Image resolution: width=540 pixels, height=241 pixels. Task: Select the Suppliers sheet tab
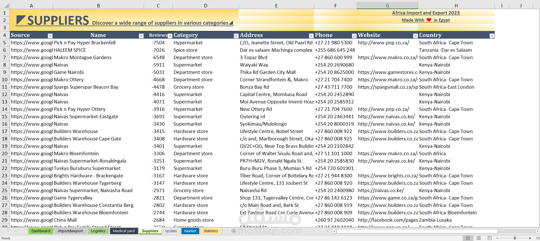150,231
